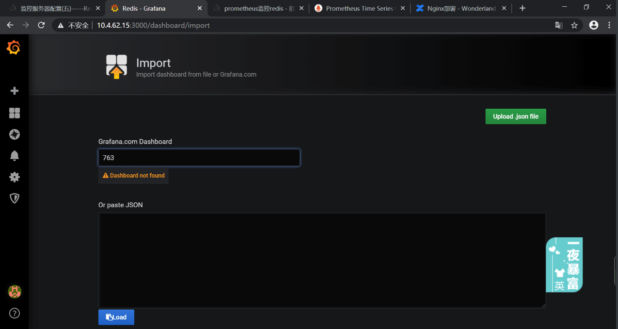Open the Chrome profile account icon
Image resolution: width=618 pixels, height=329 pixels.
pyautogui.click(x=594, y=25)
